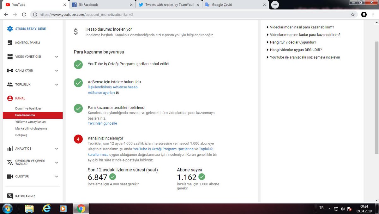Open YouTube İş Ortağı Programı şartlarına link
This screenshot has width=379, height=214.
163,149
